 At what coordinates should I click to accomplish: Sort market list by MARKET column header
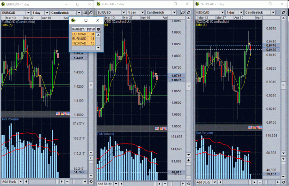point(79,30)
